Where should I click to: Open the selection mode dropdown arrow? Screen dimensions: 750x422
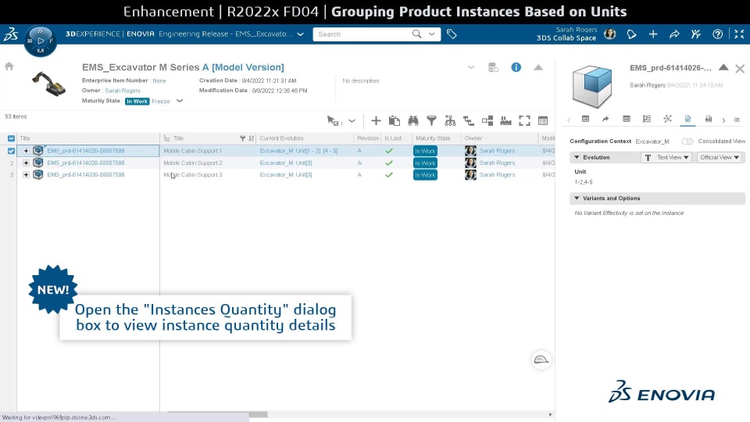coord(352,121)
